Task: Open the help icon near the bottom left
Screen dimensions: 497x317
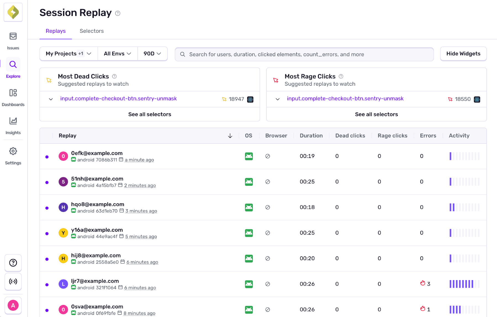Action: [x=13, y=263]
